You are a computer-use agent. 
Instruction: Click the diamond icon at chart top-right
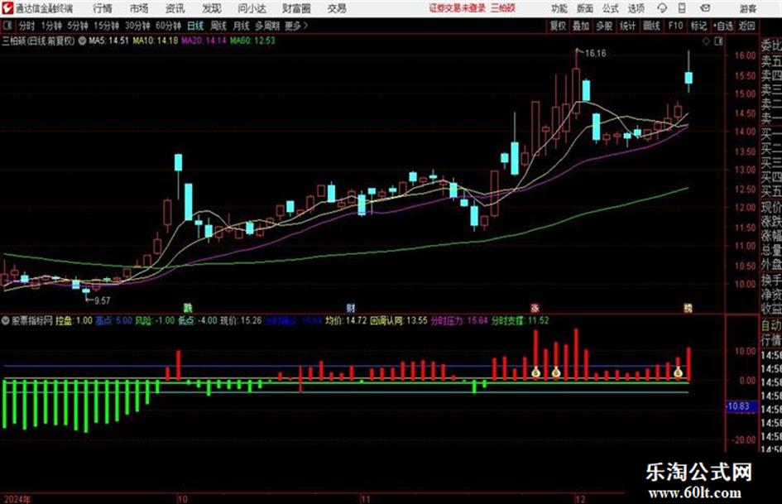(706, 41)
